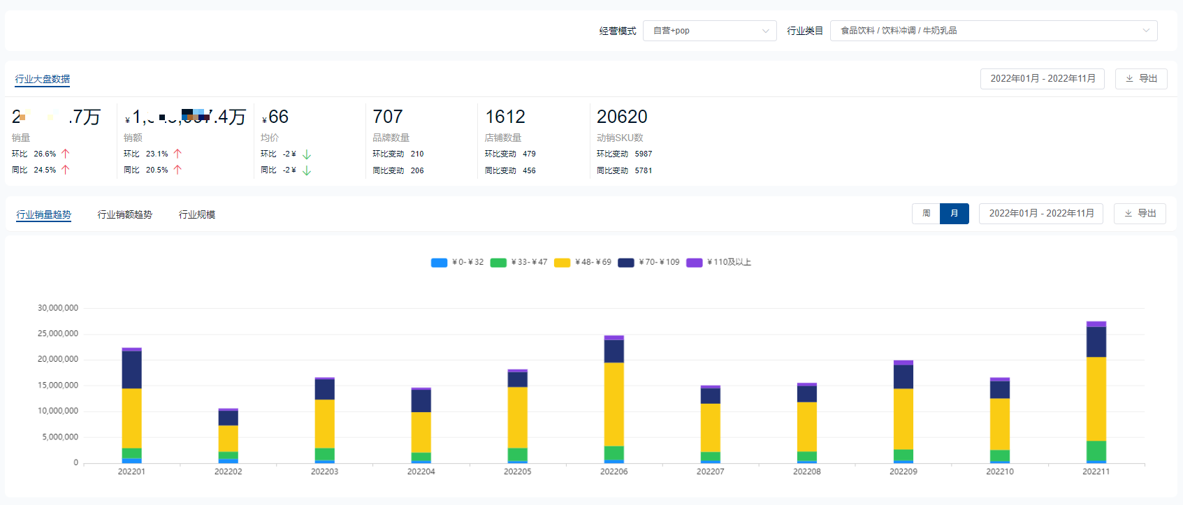
Task: Toggle the ¥0-¥32 legend series
Action: pyautogui.click(x=457, y=263)
